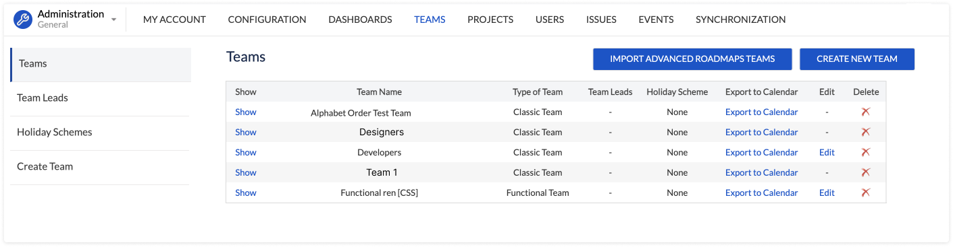Click the Administration wrench icon
Screen dimensions: 953x247
(x=23, y=20)
